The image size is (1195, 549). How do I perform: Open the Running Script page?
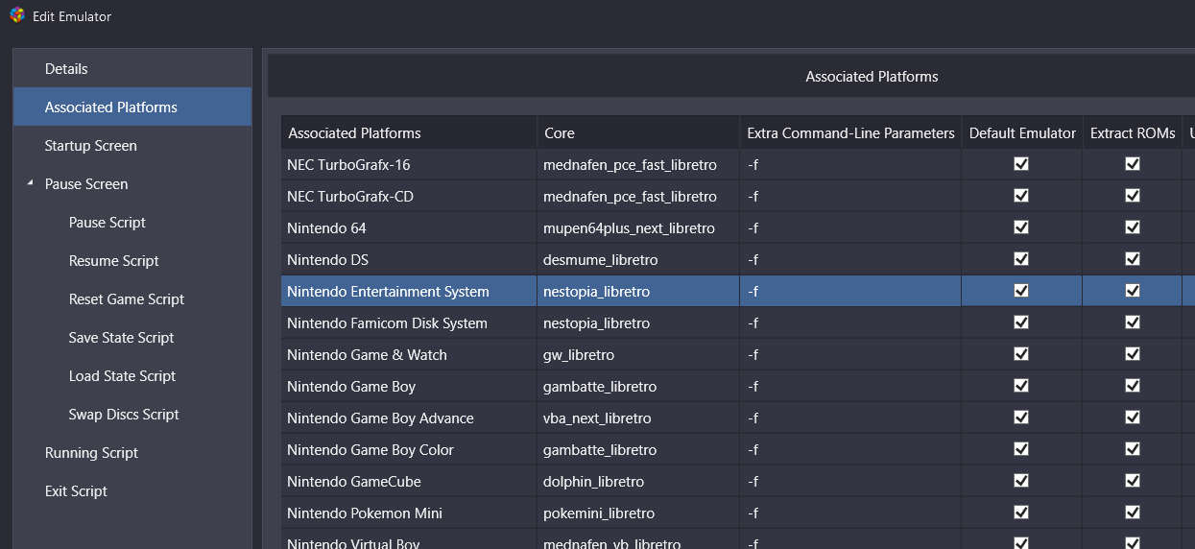pyautogui.click(x=132, y=453)
